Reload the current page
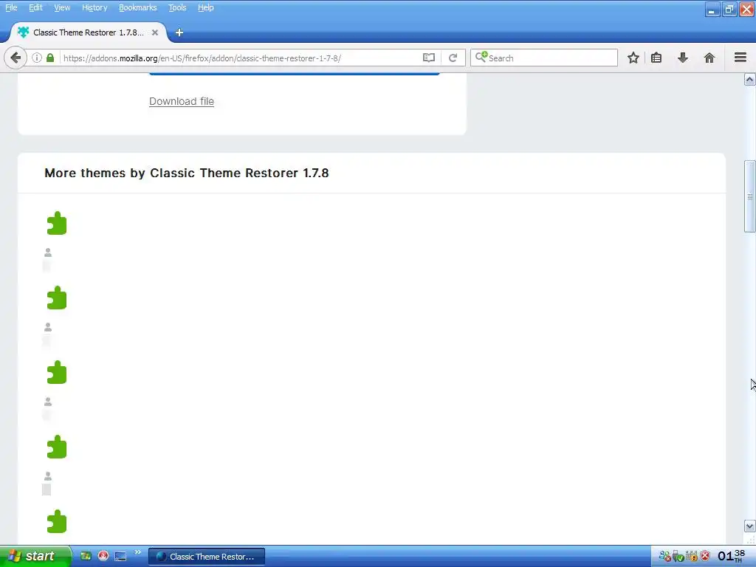 point(453,58)
